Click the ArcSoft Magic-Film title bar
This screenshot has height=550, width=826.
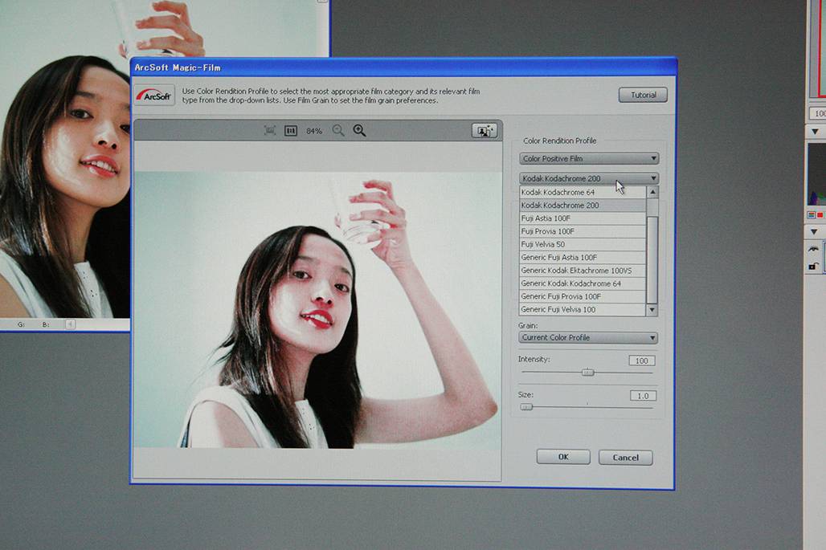(x=403, y=67)
